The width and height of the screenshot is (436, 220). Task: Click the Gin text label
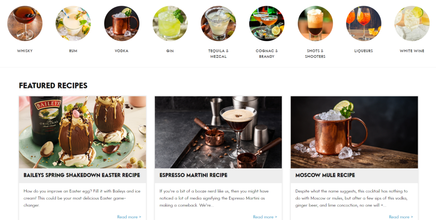pyautogui.click(x=170, y=51)
